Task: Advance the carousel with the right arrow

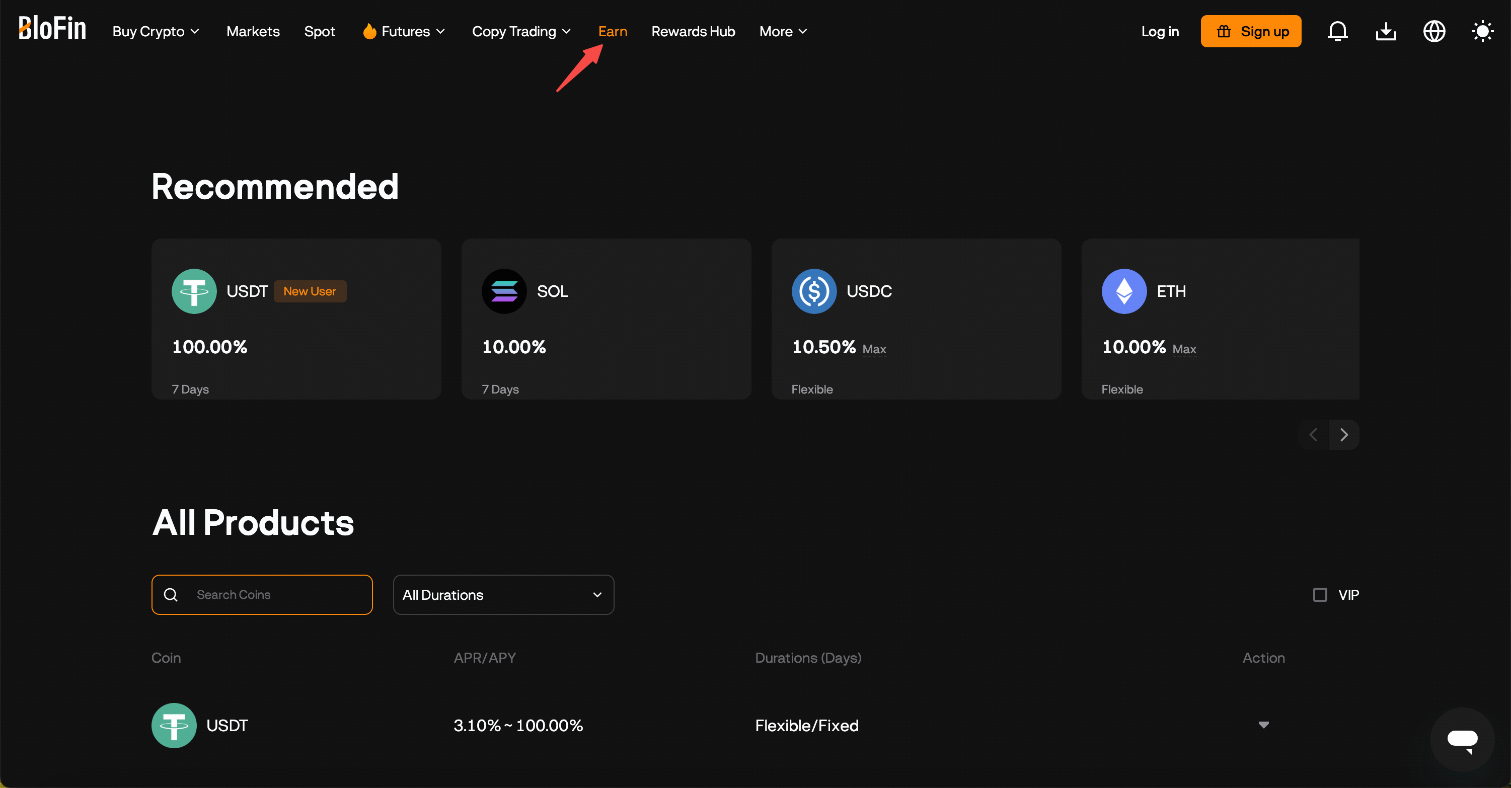Action: (1344, 434)
